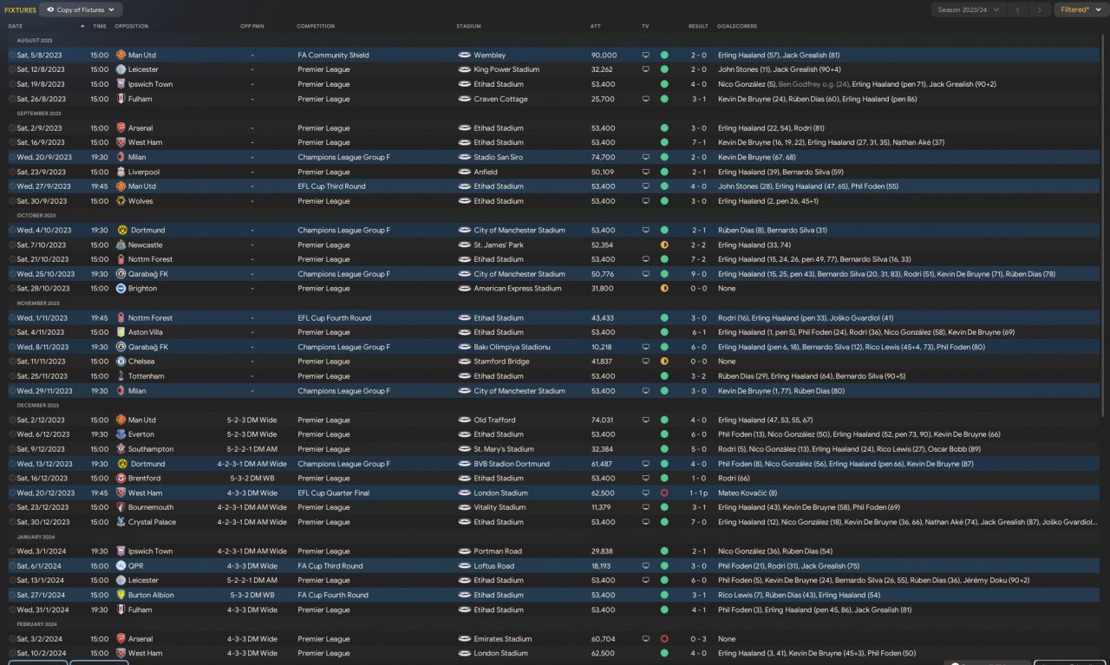1110x665 pixels.
Task: Click the American Express Stadium name
Action: pyautogui.click(x=517, y=289)
